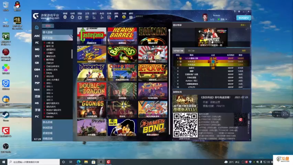
Task: Click the user avatar picture
Action: (205, 17)
